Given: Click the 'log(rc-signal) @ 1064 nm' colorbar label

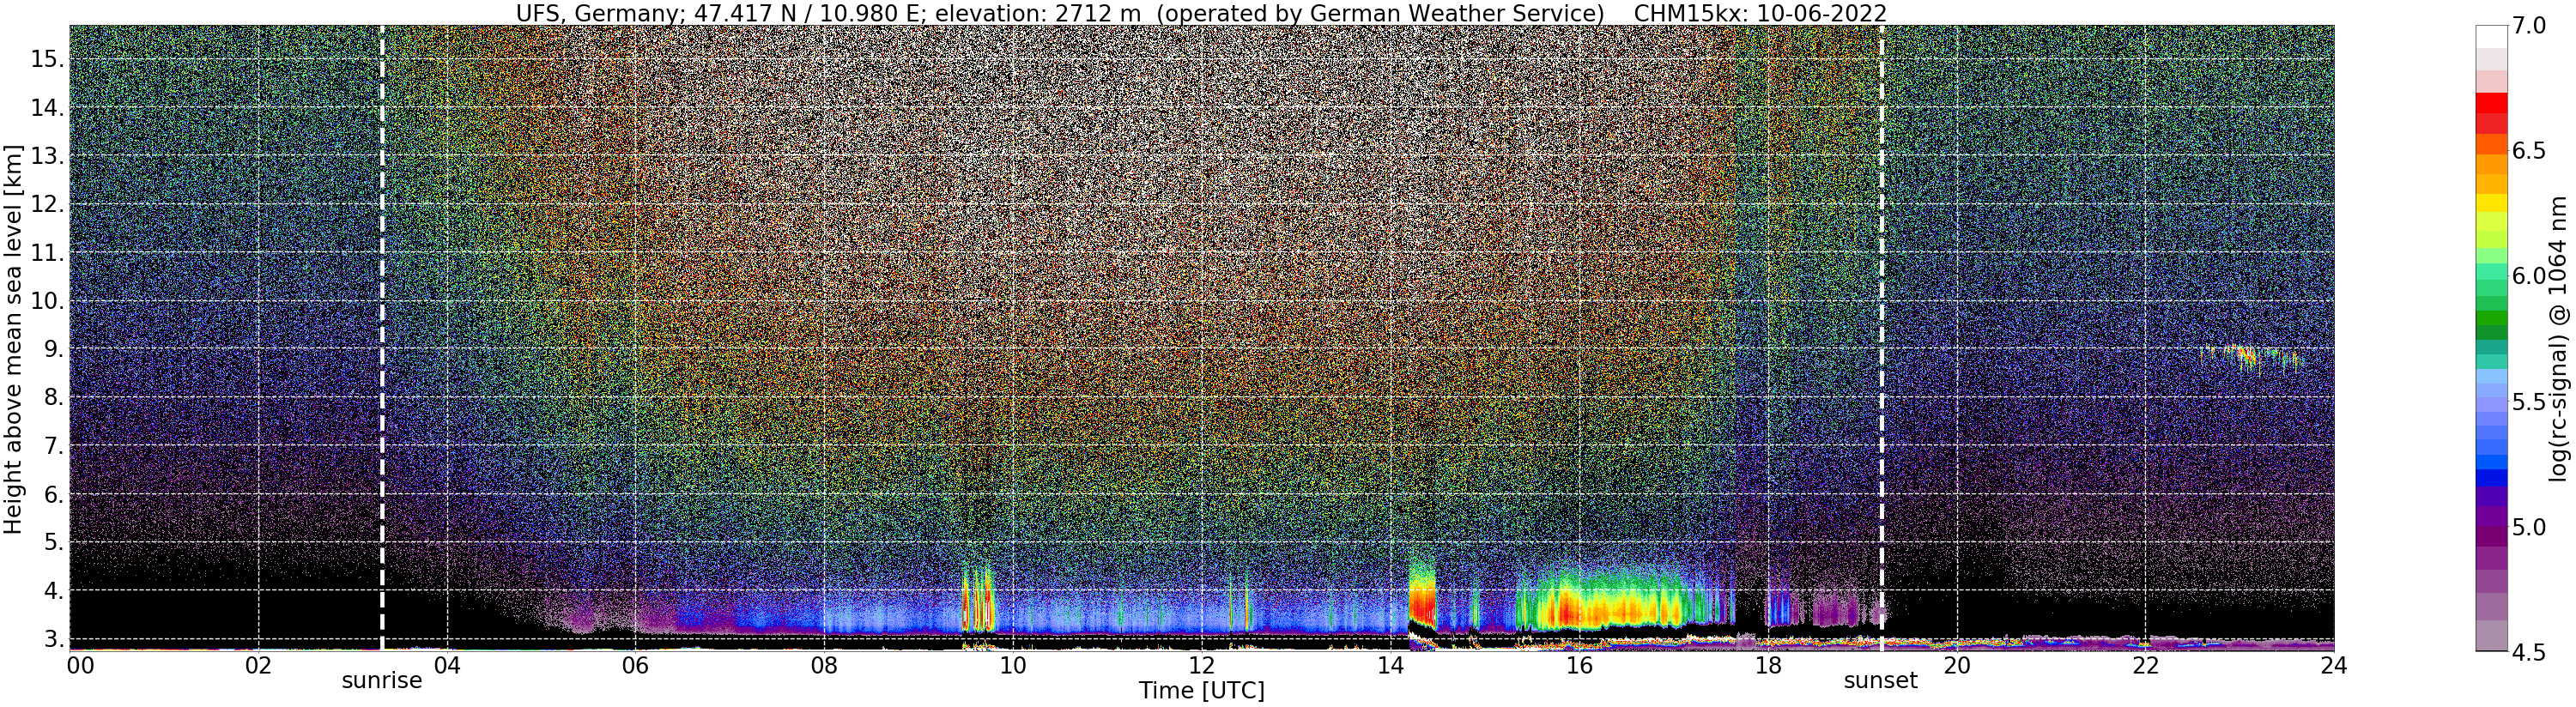Looking at the screenshot, I should click(2560, 338).
